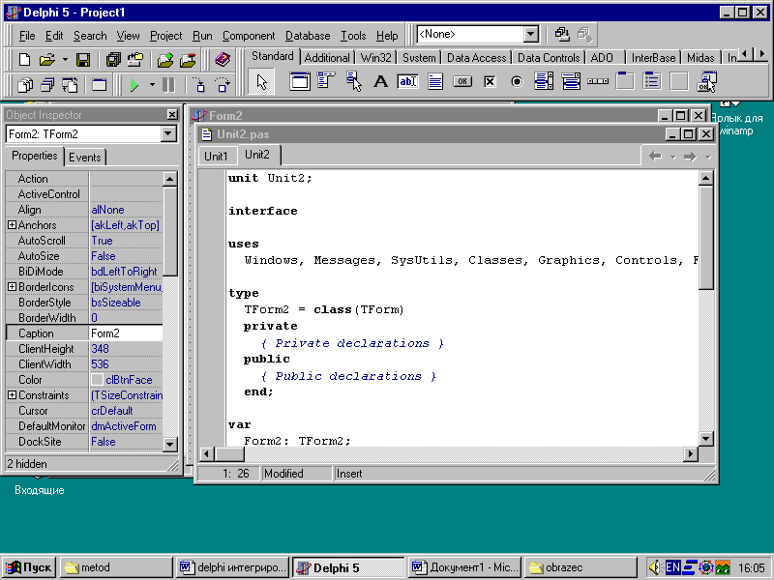774x580 pixels.
Task: Click the Trace Into debug icon
Action: click(x=199, y=85)
